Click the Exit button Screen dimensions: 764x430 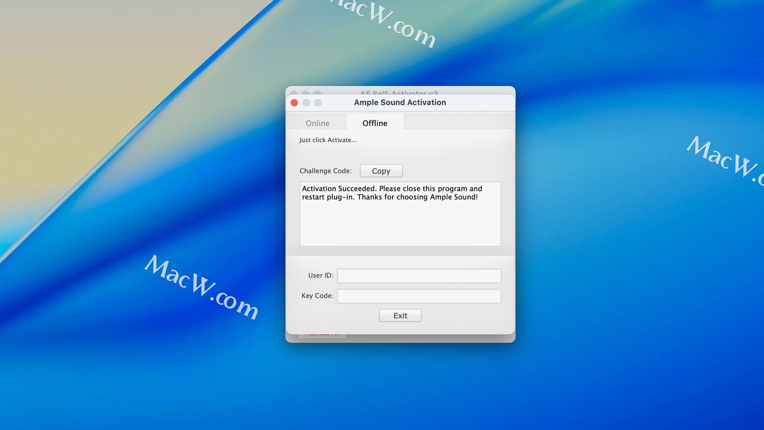[x=400, y=315]
